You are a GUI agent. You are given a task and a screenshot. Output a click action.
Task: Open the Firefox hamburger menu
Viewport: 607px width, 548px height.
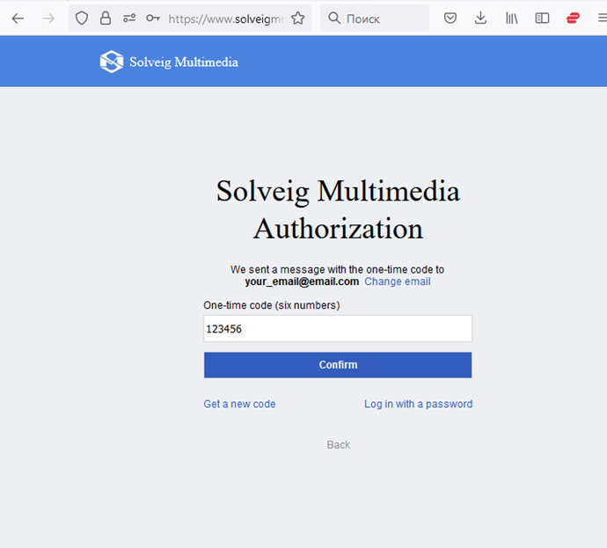(x=601, y=18)
